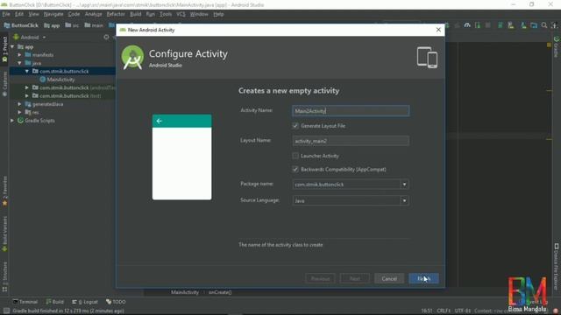The height and width of the screenshot is (315, 561).
Task: Expand the Gradle Scripts node
Action: point(12,121)
